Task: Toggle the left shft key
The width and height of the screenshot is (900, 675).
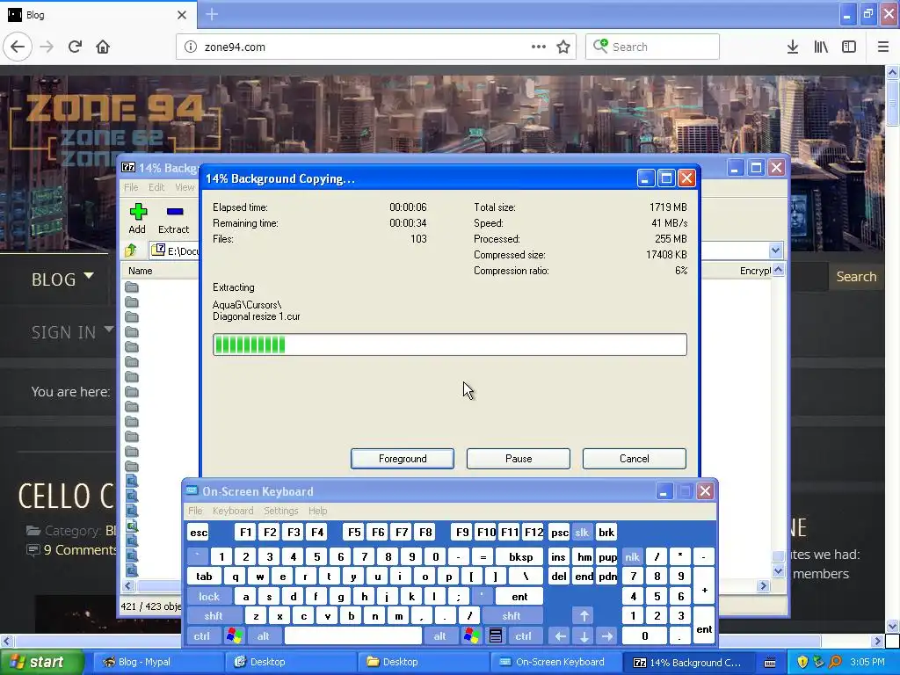Action: [213, 616]
